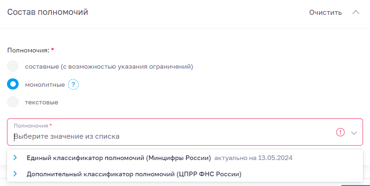Click the red exclamation error icon
This screenshot has height=186, width=370.
(x=340, y=132)
